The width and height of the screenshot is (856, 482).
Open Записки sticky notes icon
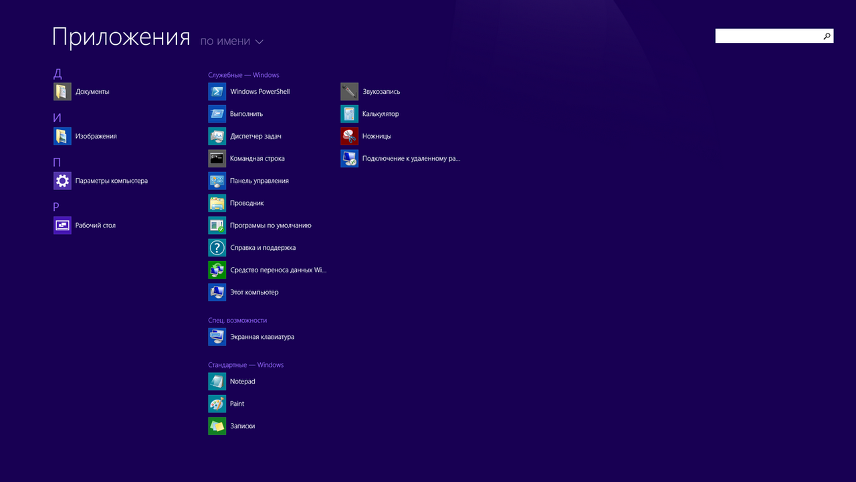pos(217,426)
